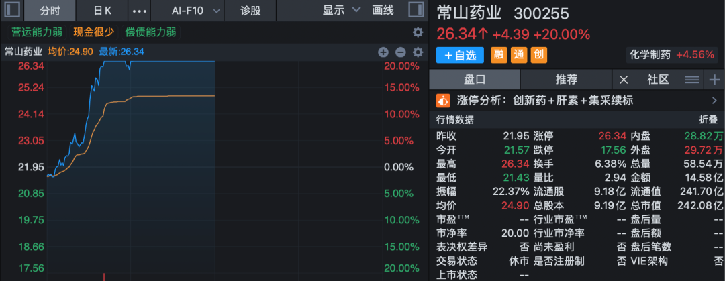Open settings gear beside financial tags
This screenshot has width=725, height=281.
(x=418, y=32)
